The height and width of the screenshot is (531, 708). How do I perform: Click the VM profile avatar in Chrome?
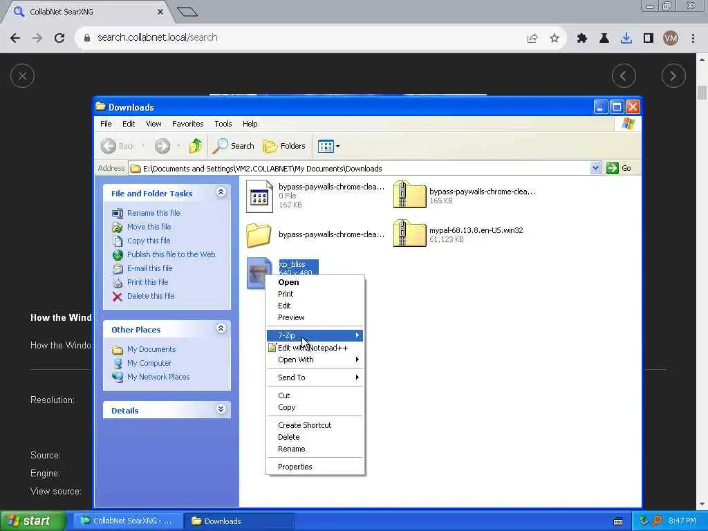point(671,39)
